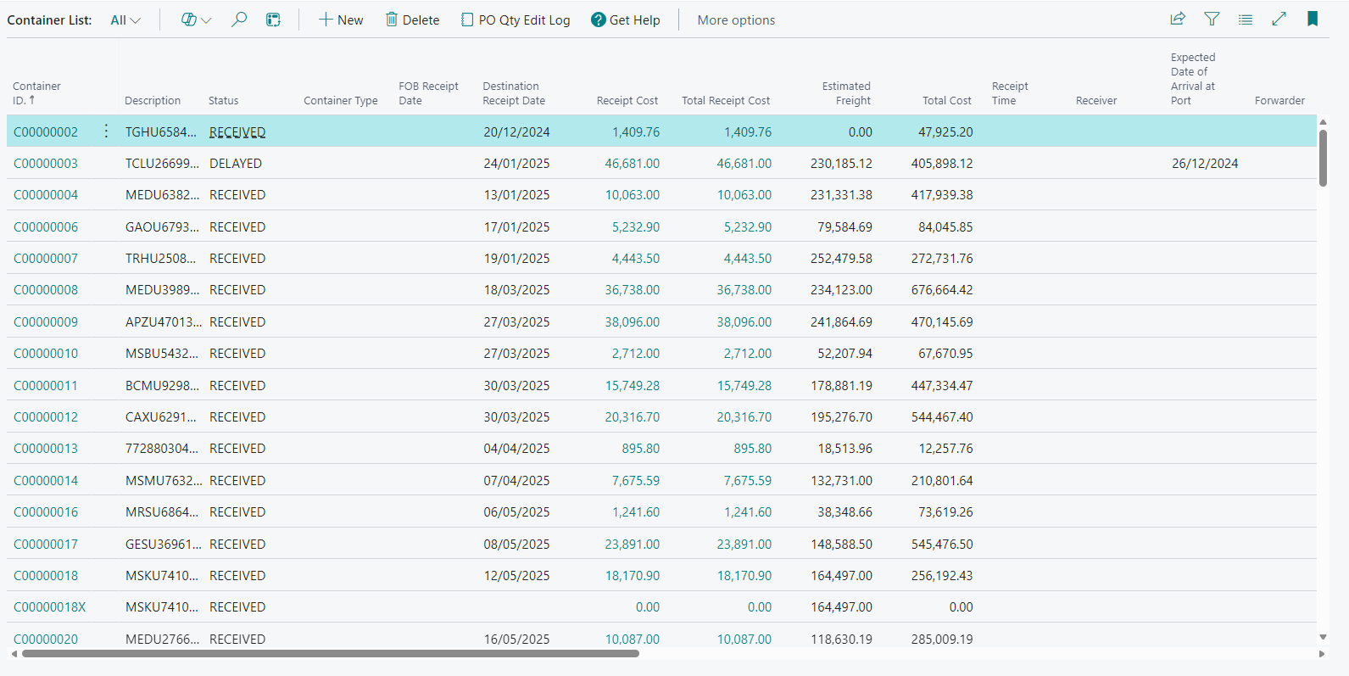Click the Destination Receipt Date header
Screen dimensions: 1349x676
click(514, 93)
